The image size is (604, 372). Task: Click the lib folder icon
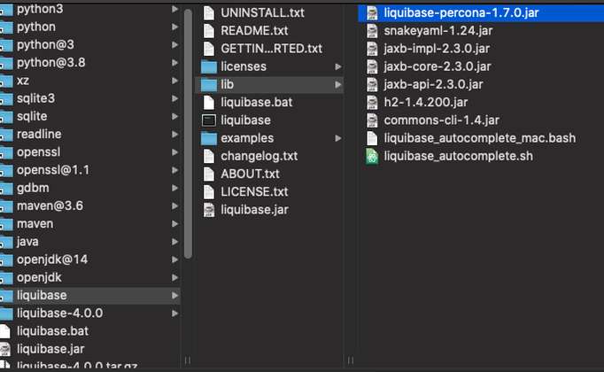[x=209, y=85]
